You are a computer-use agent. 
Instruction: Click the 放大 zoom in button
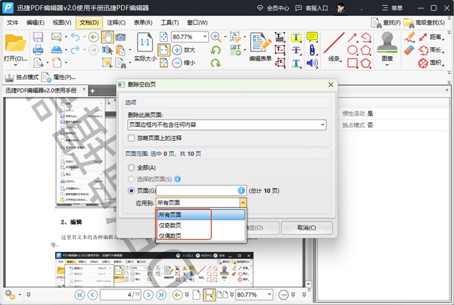click(184, 50)
